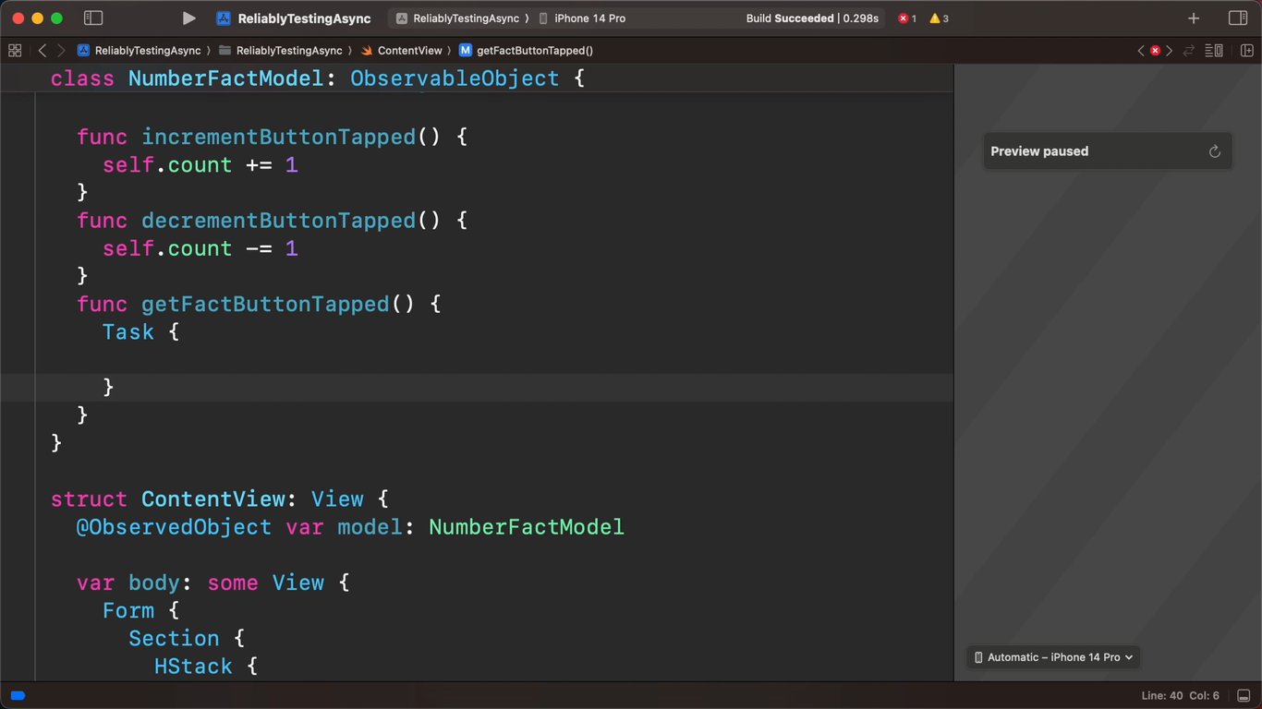
Task: Click the getFactButtonTapped function name in code
Action: 265,304
